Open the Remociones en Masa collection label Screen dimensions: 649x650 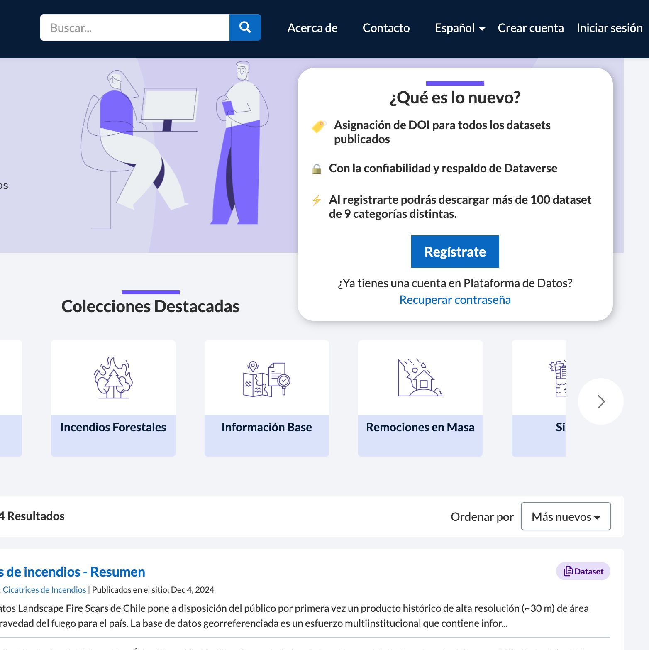(420, 427)
